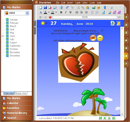This screenshot has height=122, width=130.
Task: Toggle underline formatting
Action: coord(71,12)
